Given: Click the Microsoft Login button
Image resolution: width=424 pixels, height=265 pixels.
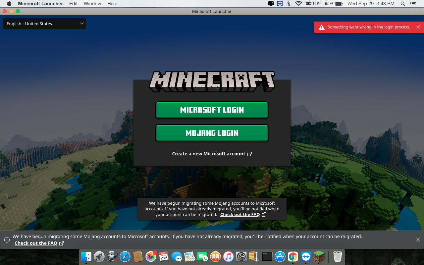Looking at the screenshot, I should (x=212, y=110).
